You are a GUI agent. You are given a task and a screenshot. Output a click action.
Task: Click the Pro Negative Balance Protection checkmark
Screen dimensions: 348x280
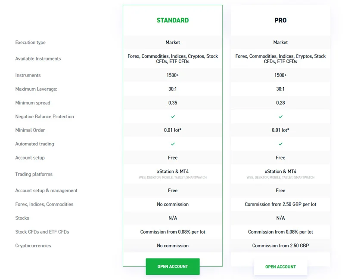[x=280, y=117]
